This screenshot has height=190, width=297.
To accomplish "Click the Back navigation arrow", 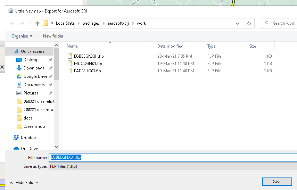I will pos(12,24).
